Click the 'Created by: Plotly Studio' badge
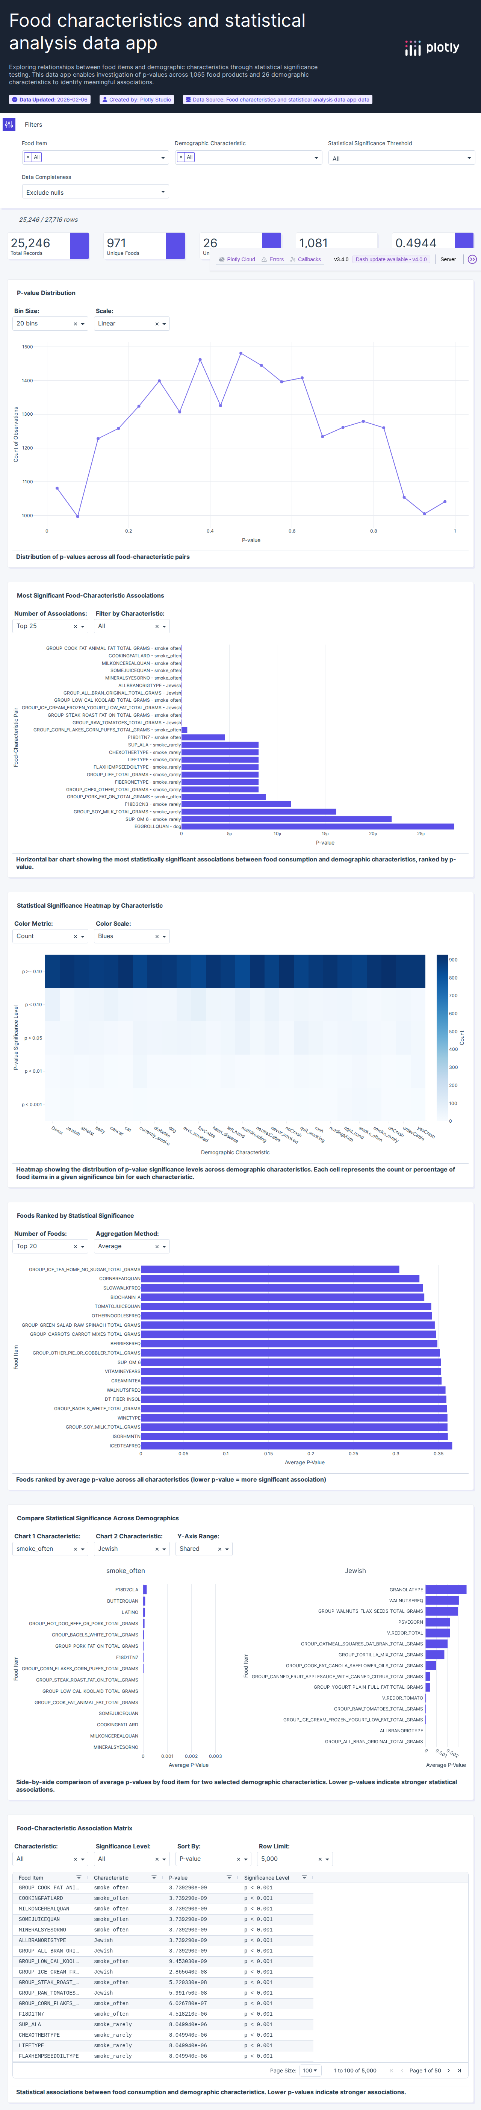Viewport: 481px width, 2110px height. 137,99
